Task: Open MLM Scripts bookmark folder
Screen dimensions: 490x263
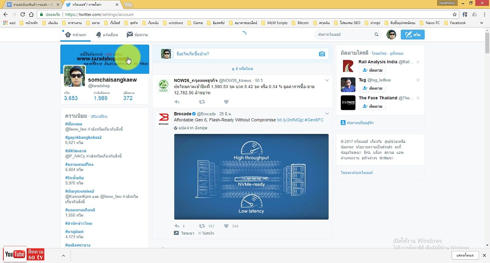Action: pyautogui.click(x=274, y=23)
